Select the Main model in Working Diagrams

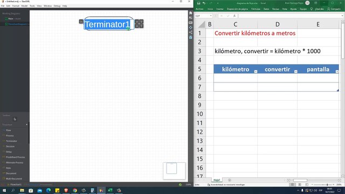tap(13, 19)
